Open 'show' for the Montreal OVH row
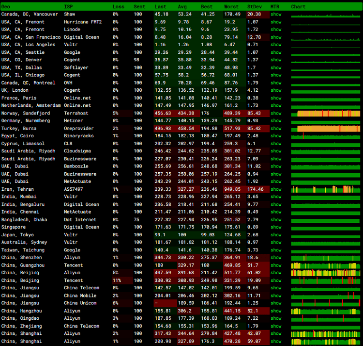 [276, 83]
